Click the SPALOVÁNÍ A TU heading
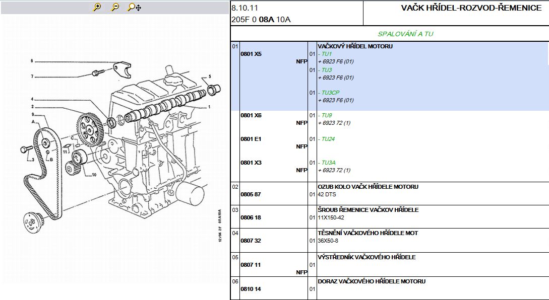Screen dimensions: 549x300 click(x=405, y=34)
